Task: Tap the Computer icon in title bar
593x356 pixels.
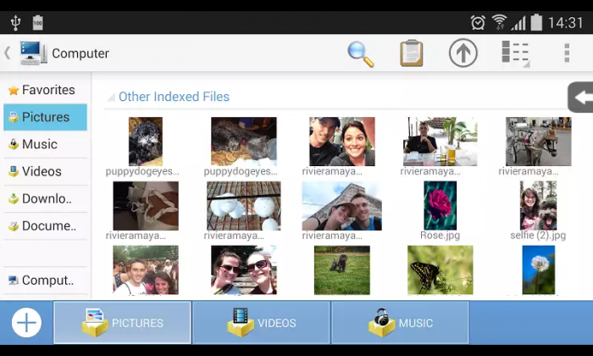Action: click(x=33, y=53)
